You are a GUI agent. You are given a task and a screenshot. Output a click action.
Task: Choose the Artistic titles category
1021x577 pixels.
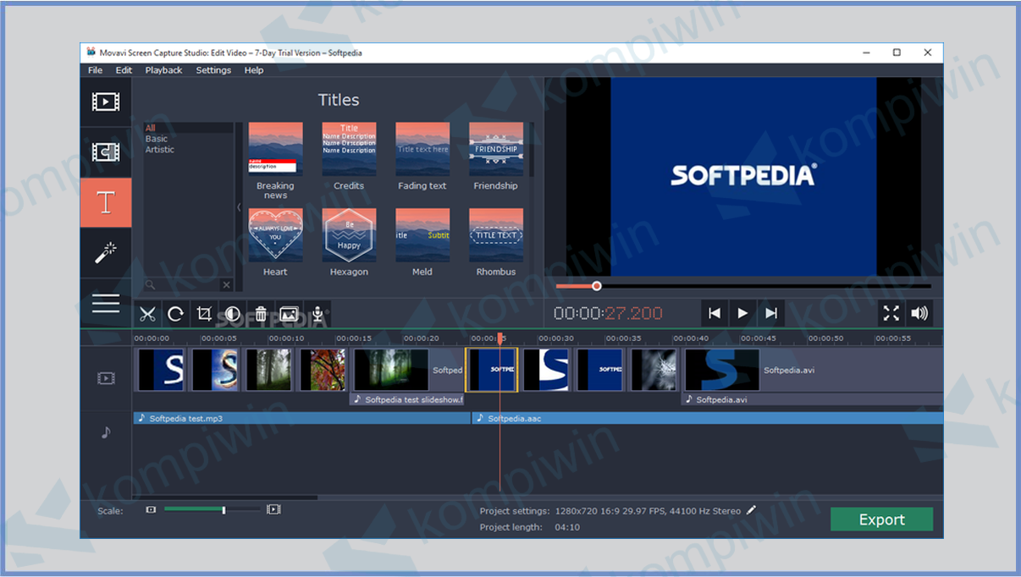click(160, 150)
